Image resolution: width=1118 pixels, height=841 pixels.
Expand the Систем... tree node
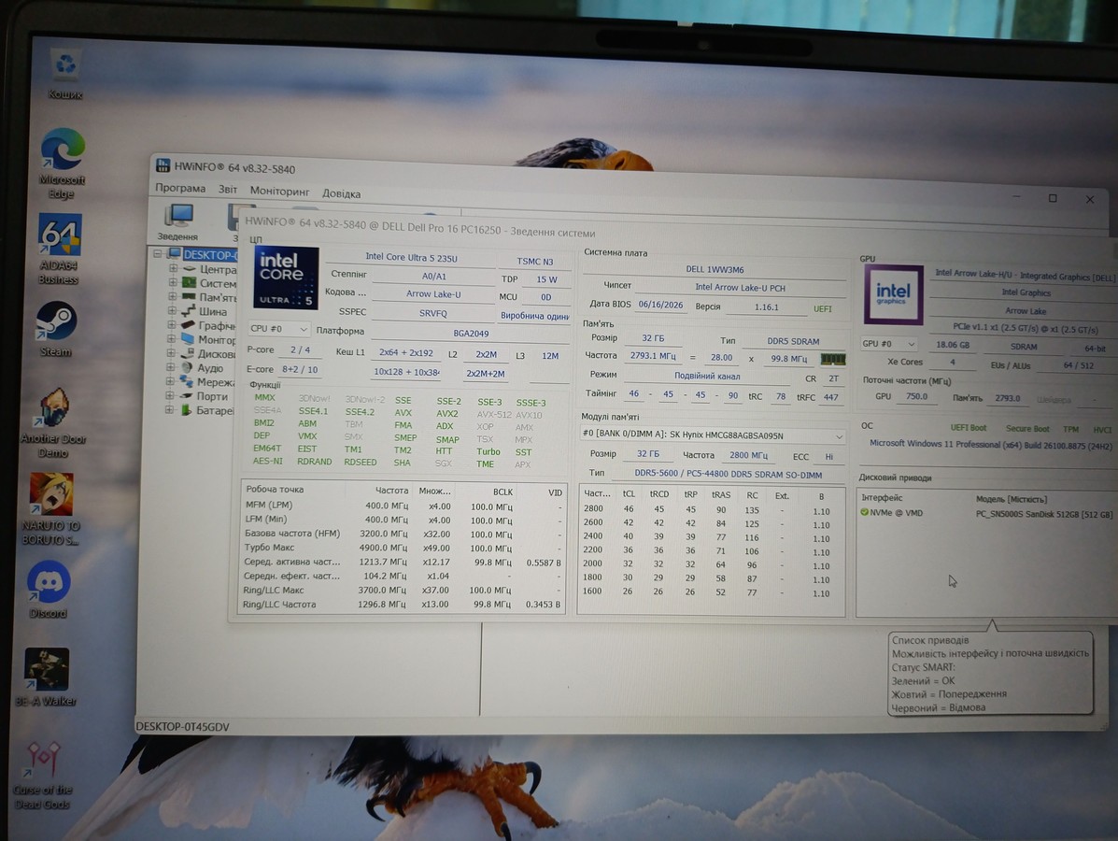coord(173,282)
